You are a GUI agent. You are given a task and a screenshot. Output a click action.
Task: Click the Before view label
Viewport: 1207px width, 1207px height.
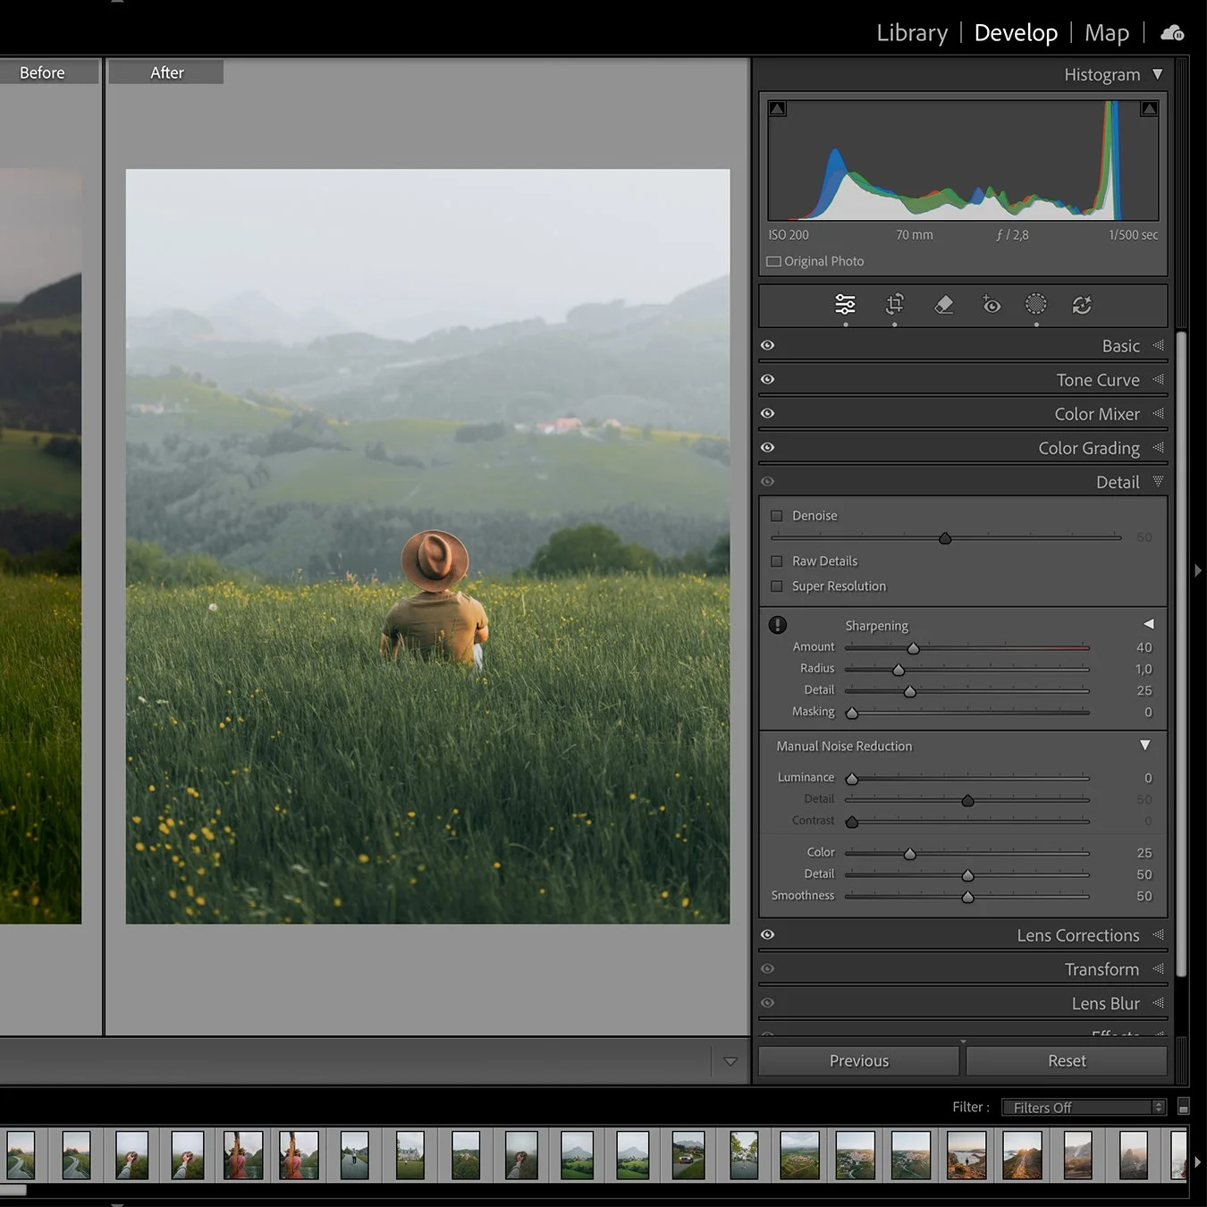42,72
